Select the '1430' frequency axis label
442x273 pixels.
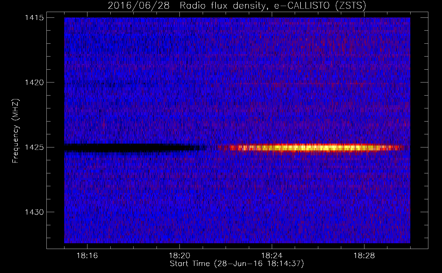(x=34, y=212)
